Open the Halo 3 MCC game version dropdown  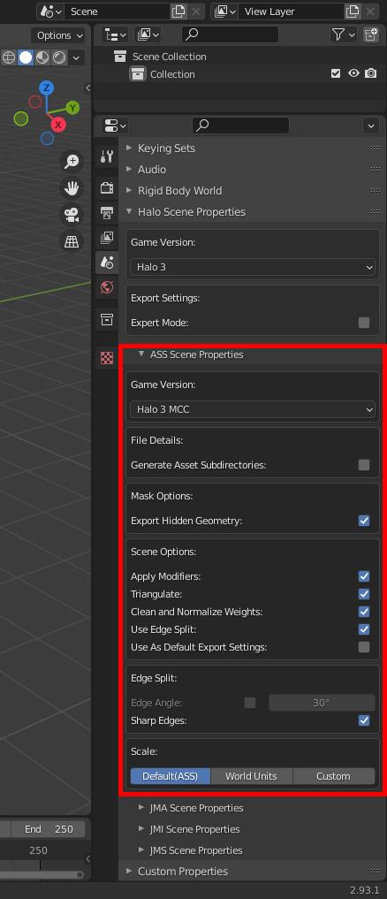(x=253, y=410)
